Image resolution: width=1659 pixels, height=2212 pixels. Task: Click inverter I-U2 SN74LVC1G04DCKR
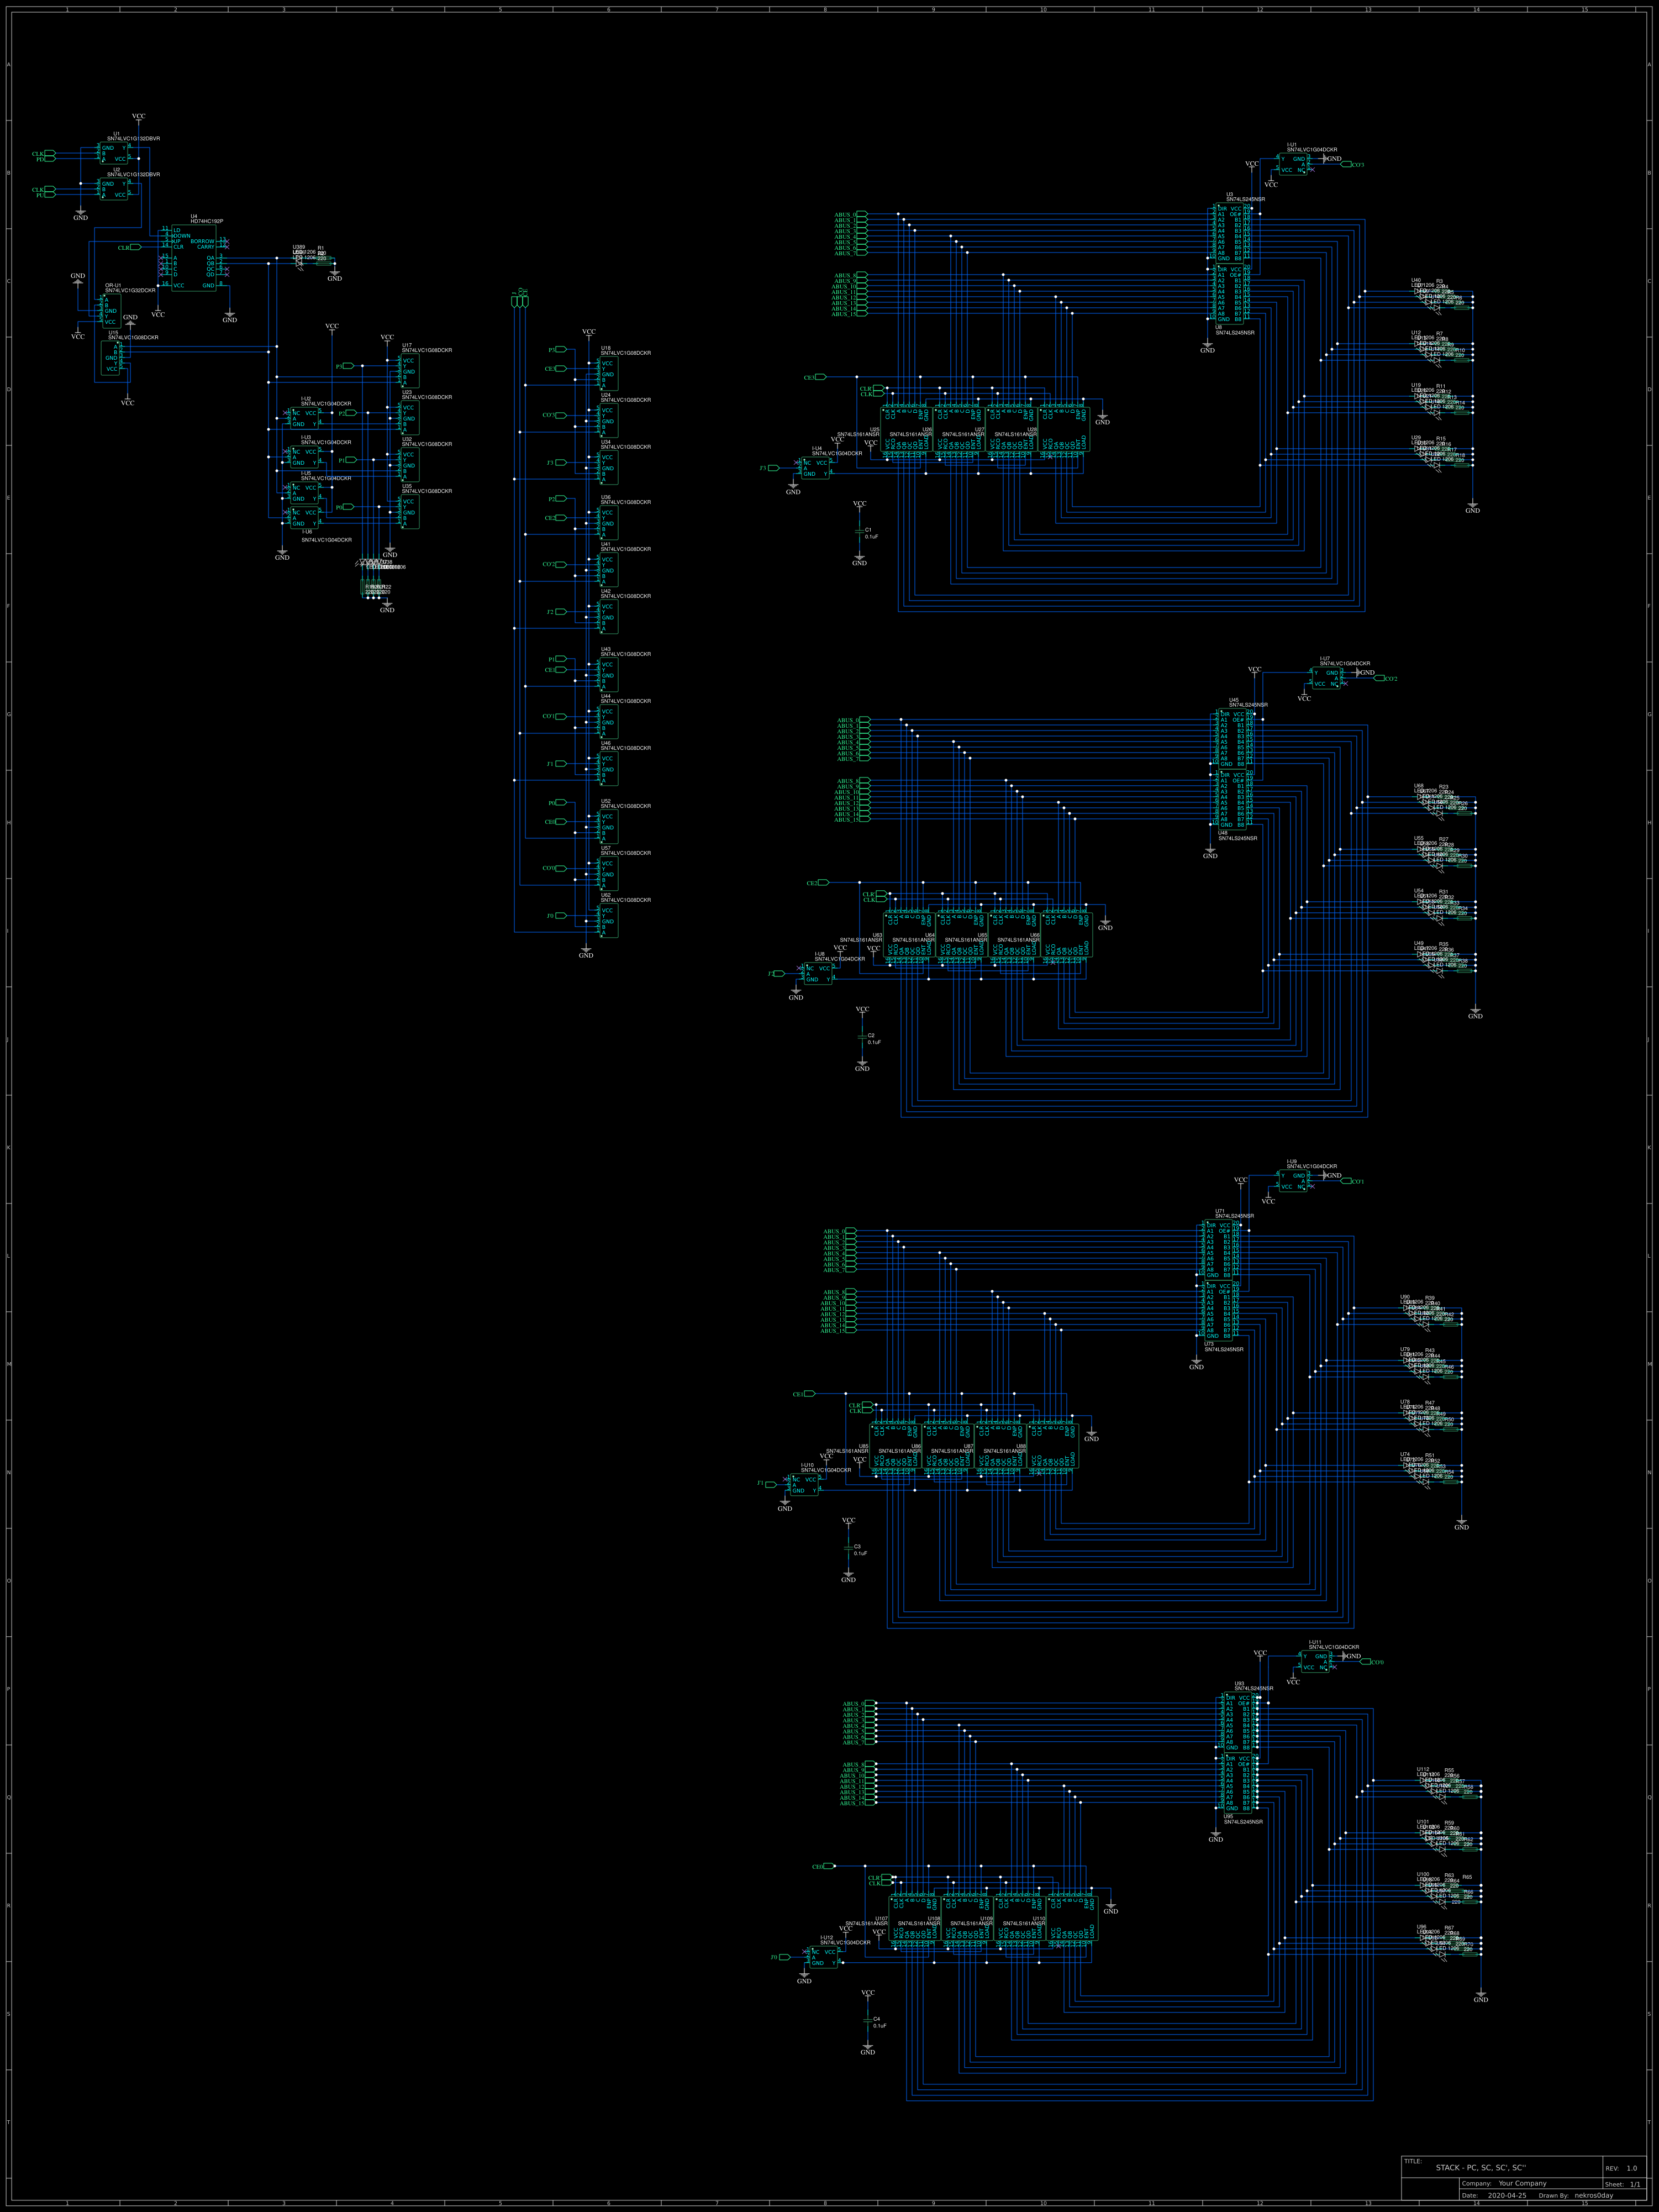[305, 417]
